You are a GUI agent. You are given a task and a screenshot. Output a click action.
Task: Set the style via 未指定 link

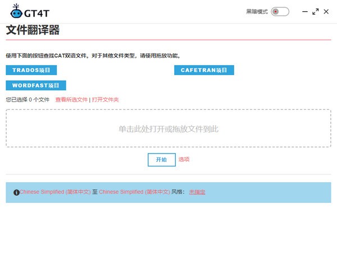coord(197,192)
